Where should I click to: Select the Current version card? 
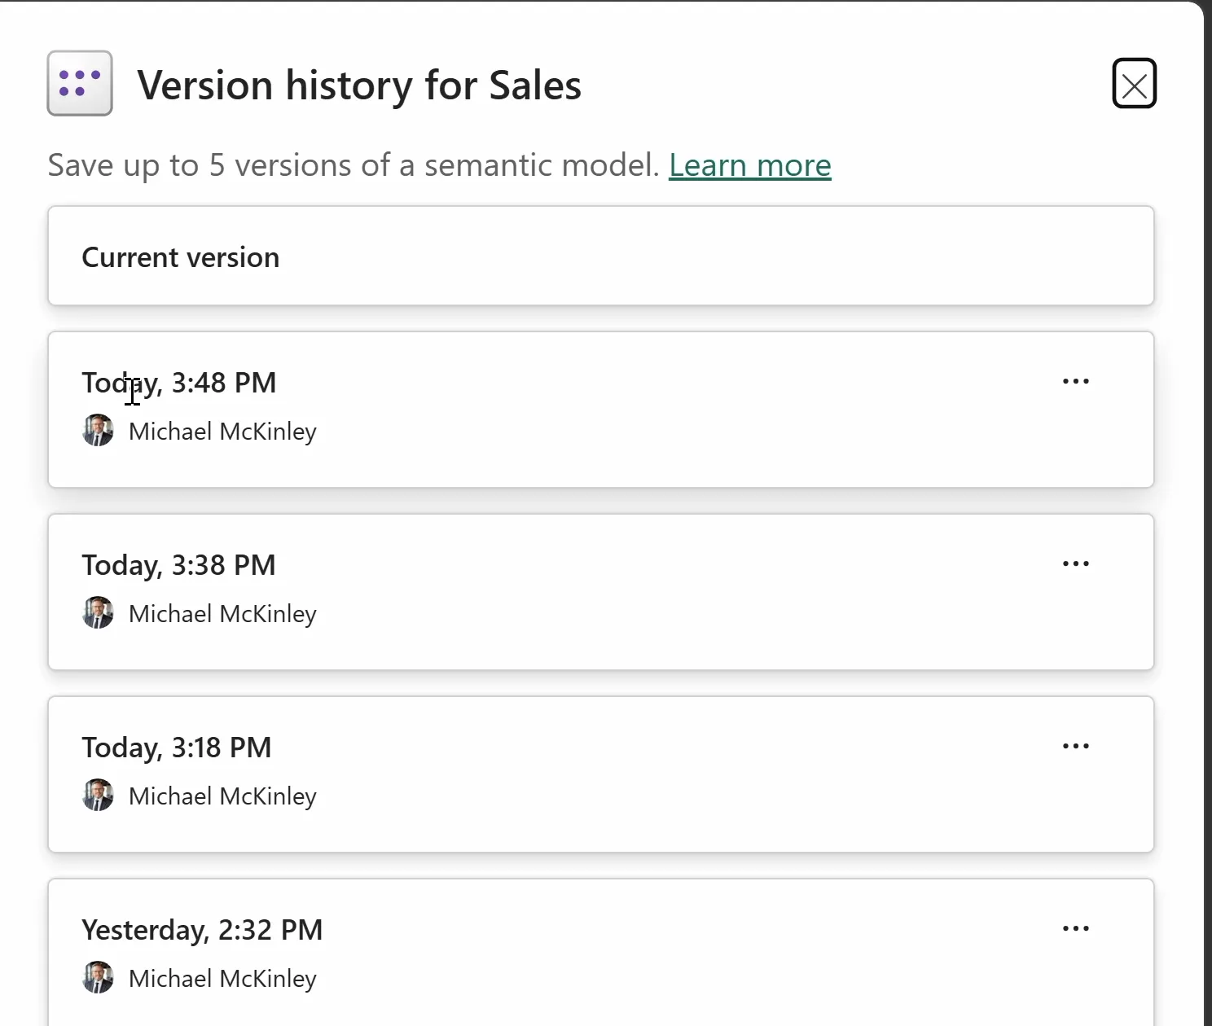(x=601, y=256)
